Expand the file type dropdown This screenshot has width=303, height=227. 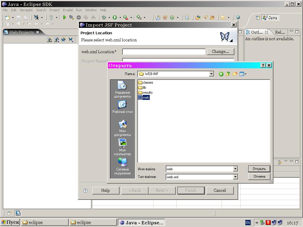coord(235,177)
